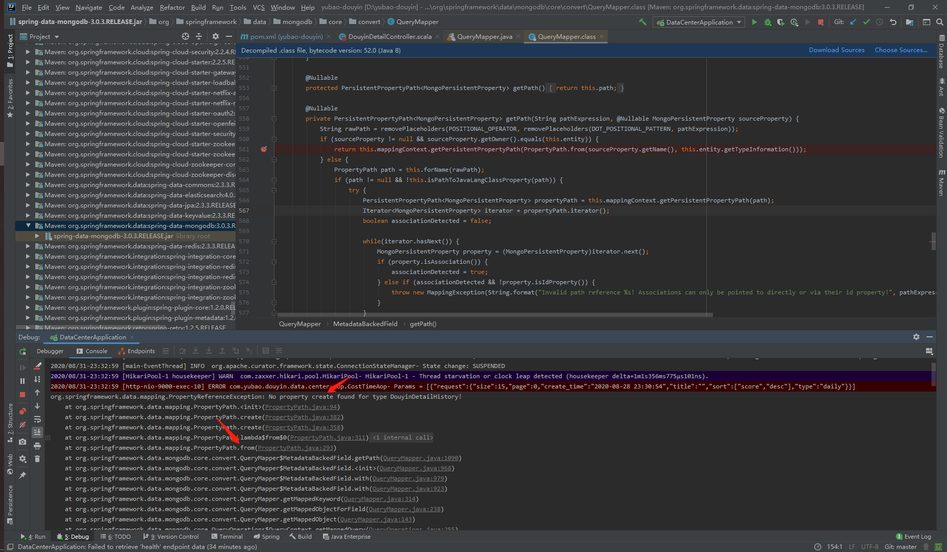
Task: Run with Coverage shield icon
Action: tap(780, 22)
